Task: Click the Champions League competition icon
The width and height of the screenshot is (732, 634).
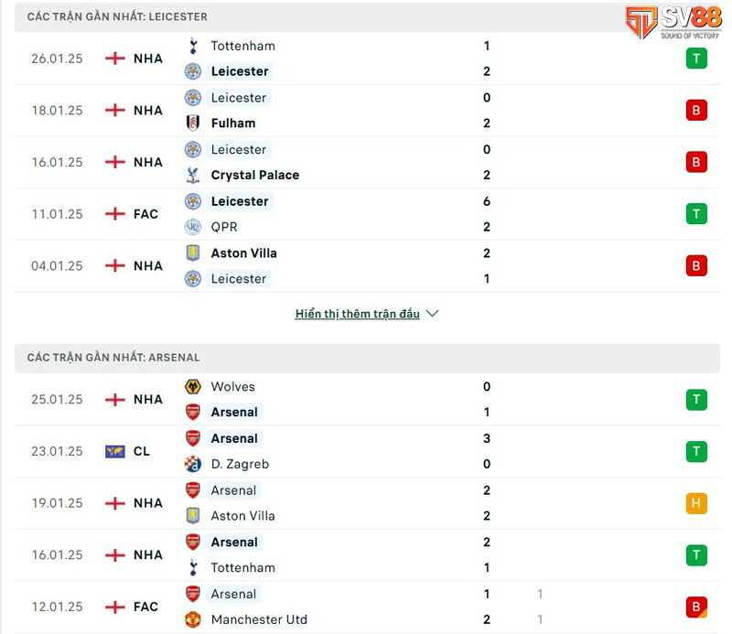Action: click(x=114, y=451)
